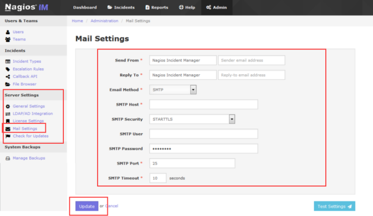373x216 pixels.
Task: Click the File Browser folder icon
Action: tap(8, 84)
